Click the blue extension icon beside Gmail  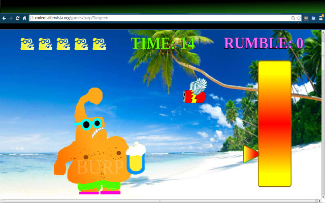[313, 18]
